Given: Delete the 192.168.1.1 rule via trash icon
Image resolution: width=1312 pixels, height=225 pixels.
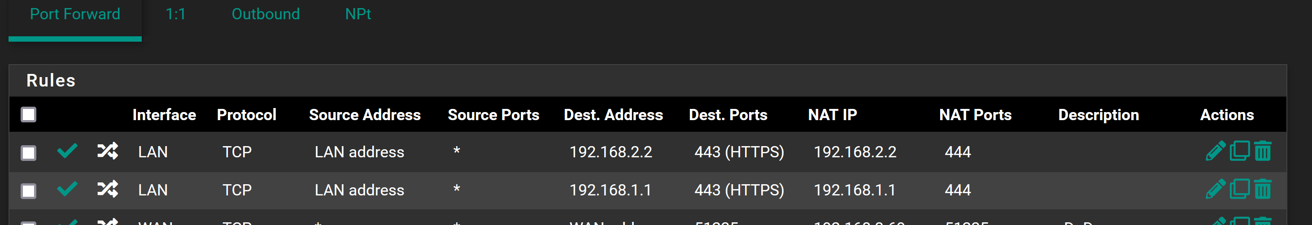Looking at the screenshot, I should (x=1263, y=189).
